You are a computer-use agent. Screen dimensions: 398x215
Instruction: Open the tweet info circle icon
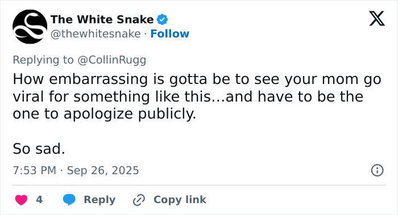pyautogui.click(x=378, y=170)
